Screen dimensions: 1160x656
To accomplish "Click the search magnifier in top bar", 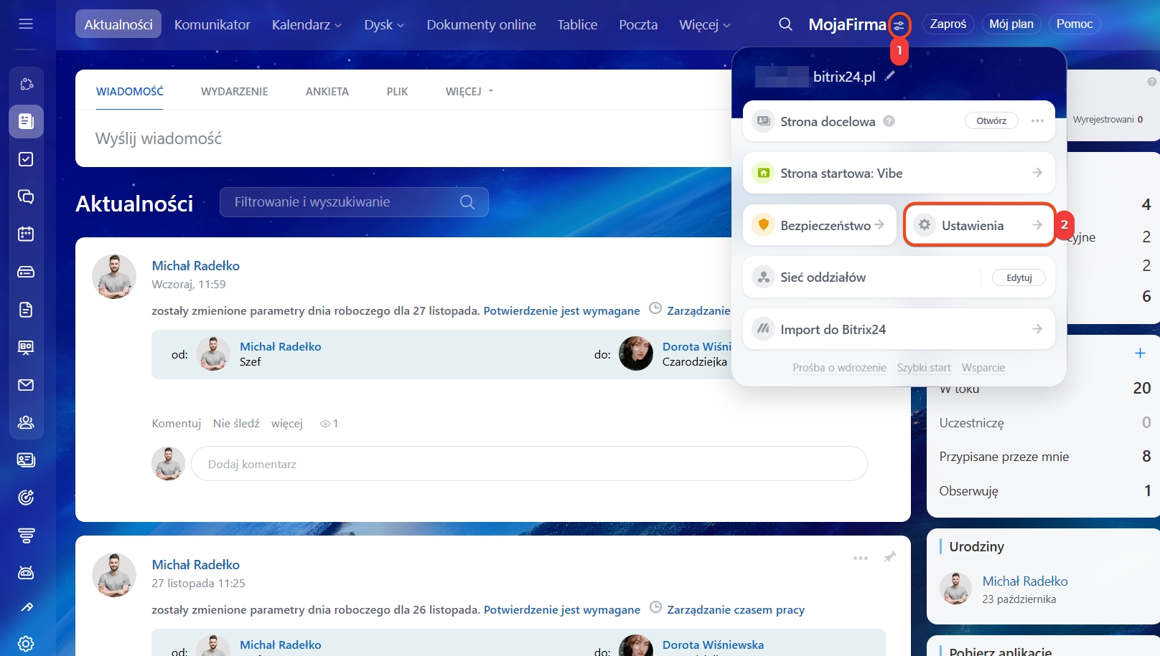I will pos(785,24).
